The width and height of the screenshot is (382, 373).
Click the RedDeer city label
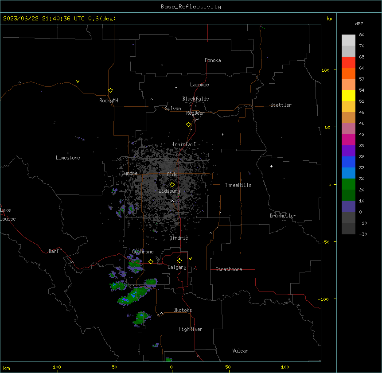point(195,113)
